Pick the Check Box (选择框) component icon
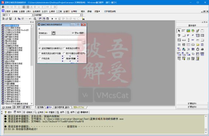The width and height of the screenshot is (209, 136). coord(188,35)
